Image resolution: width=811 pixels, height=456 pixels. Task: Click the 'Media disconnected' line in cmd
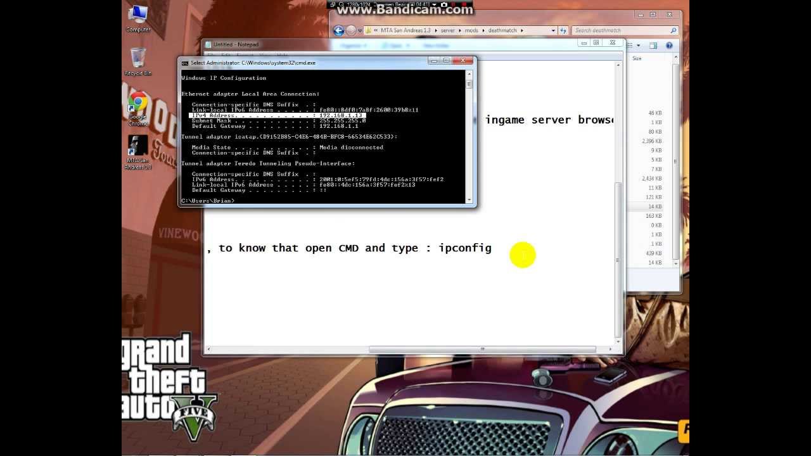pyautogui.click(x=288, y=148)
